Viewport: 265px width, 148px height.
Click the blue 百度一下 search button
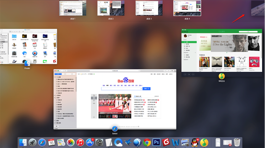coord(147,88)
